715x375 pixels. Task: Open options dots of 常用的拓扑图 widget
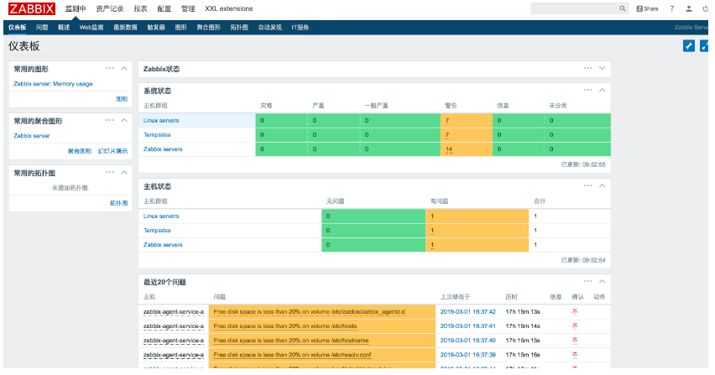coord(110,172)
